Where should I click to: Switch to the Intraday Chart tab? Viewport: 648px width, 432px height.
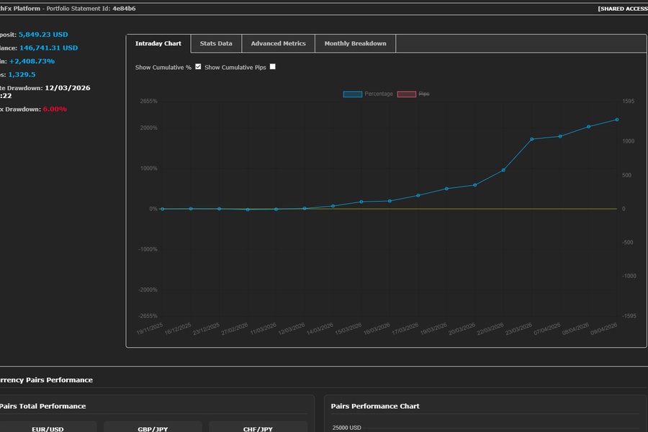158,43
